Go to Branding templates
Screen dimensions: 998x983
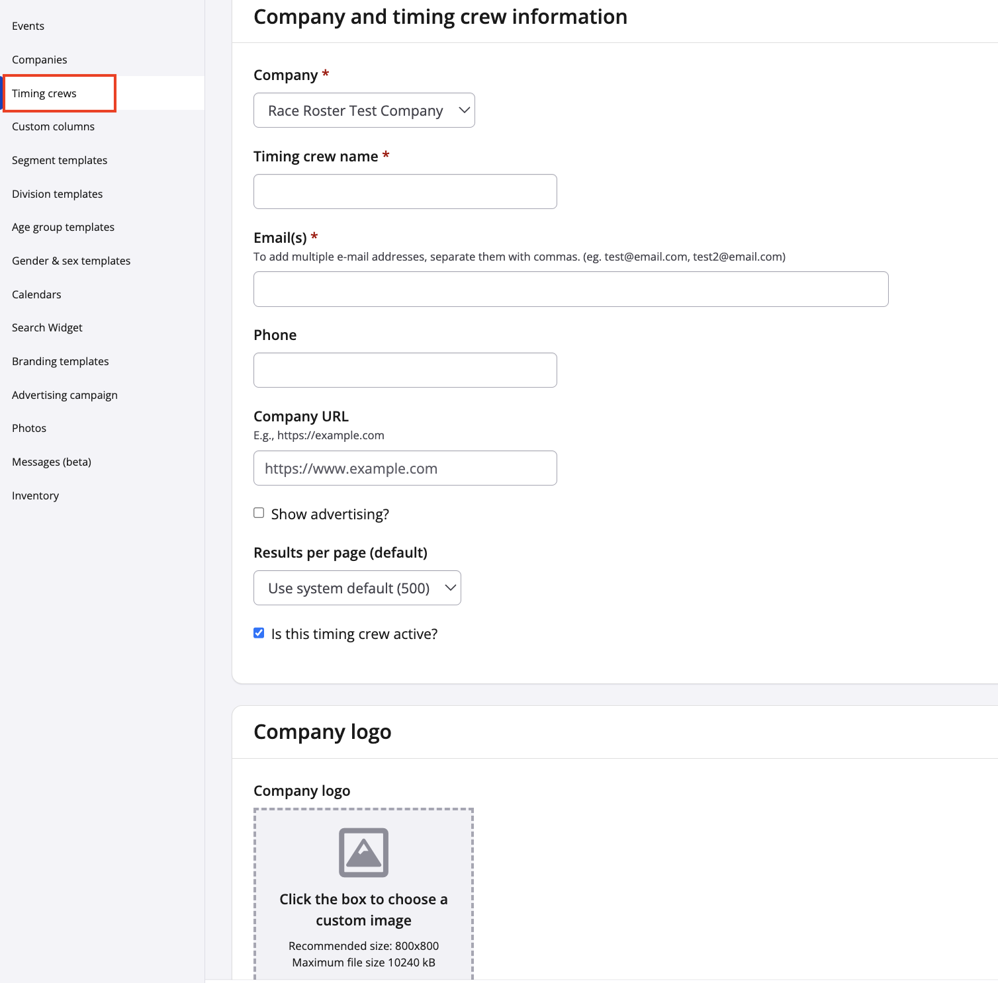click(60, 361)
